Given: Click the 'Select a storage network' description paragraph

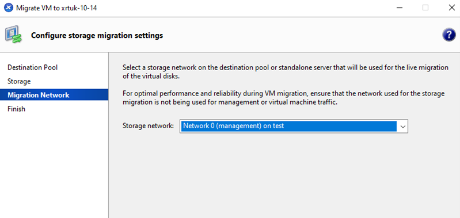Looking at the screenshot, I should [x=286, y=72].
